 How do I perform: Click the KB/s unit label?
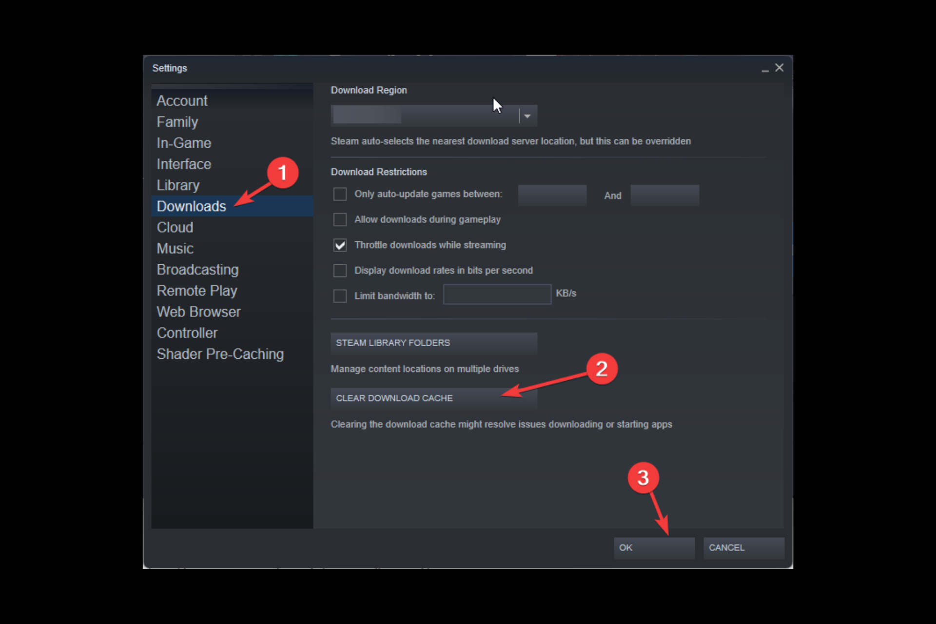click(x=566, y=293)
